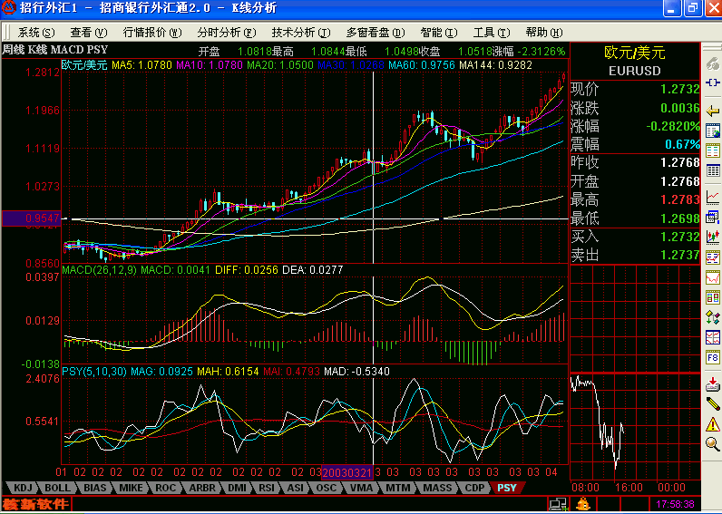Click the diamond arrows exchange icon
Viewport: 722px width, 514px height.
click(712, 317)
